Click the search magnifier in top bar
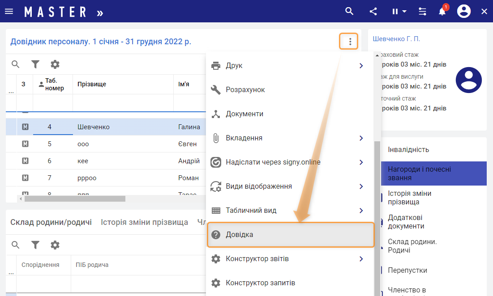This screenshot has width=493, height=296. [349, 12]
